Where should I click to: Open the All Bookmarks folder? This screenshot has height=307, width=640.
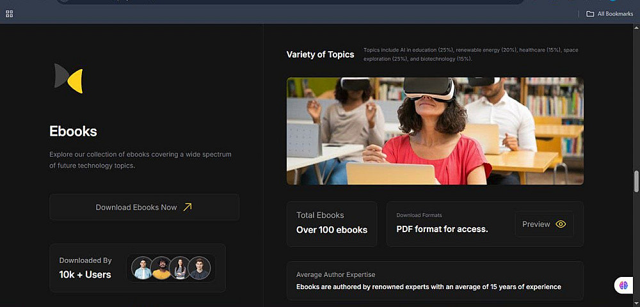(x=609, y=14)
